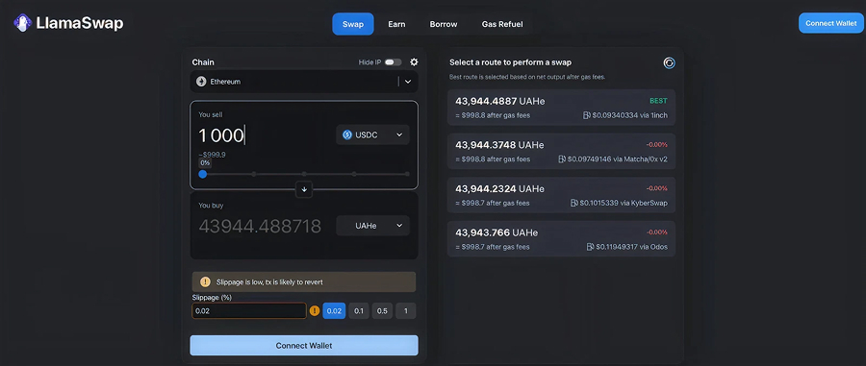The height and width of the screenshot is (366, 866).
Task: Select the 0.02 slippage preset
Action: click(334, 311)
